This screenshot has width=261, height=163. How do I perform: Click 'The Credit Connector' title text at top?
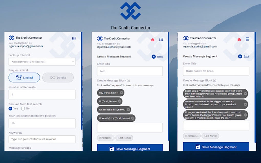point(130,28)
